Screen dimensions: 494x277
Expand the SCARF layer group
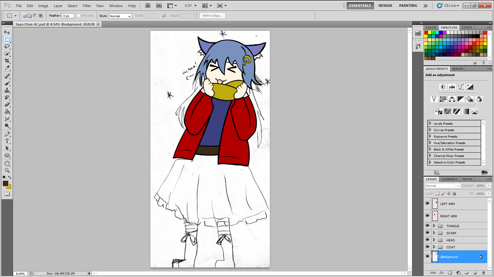point(434,233)
